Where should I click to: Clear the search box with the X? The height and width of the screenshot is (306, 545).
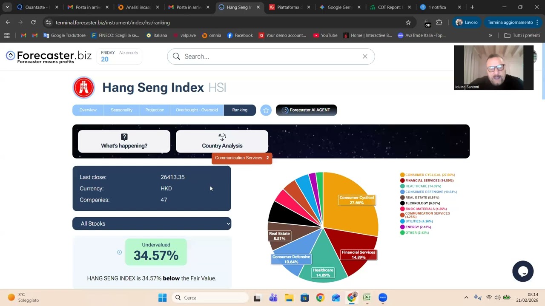click(x=365, y=56)
